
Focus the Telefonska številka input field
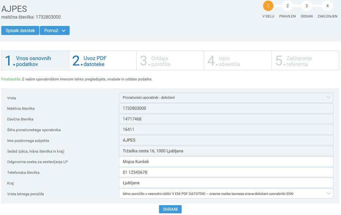(226, 172)
